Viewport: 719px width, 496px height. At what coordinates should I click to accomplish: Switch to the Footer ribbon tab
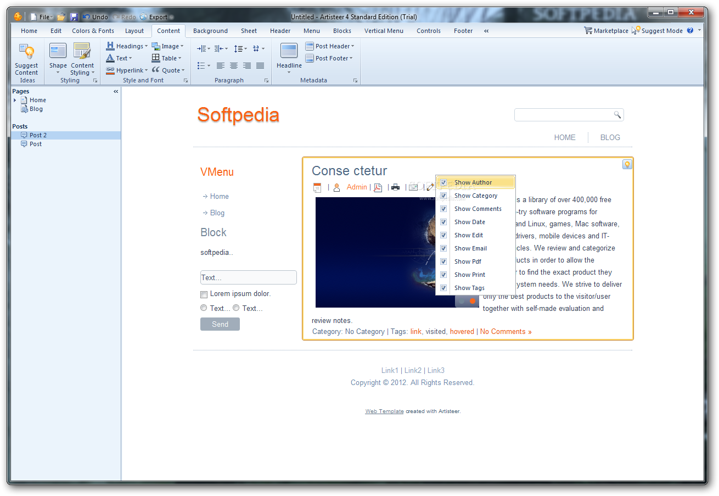pyautogui.click(x=463, y=31)
